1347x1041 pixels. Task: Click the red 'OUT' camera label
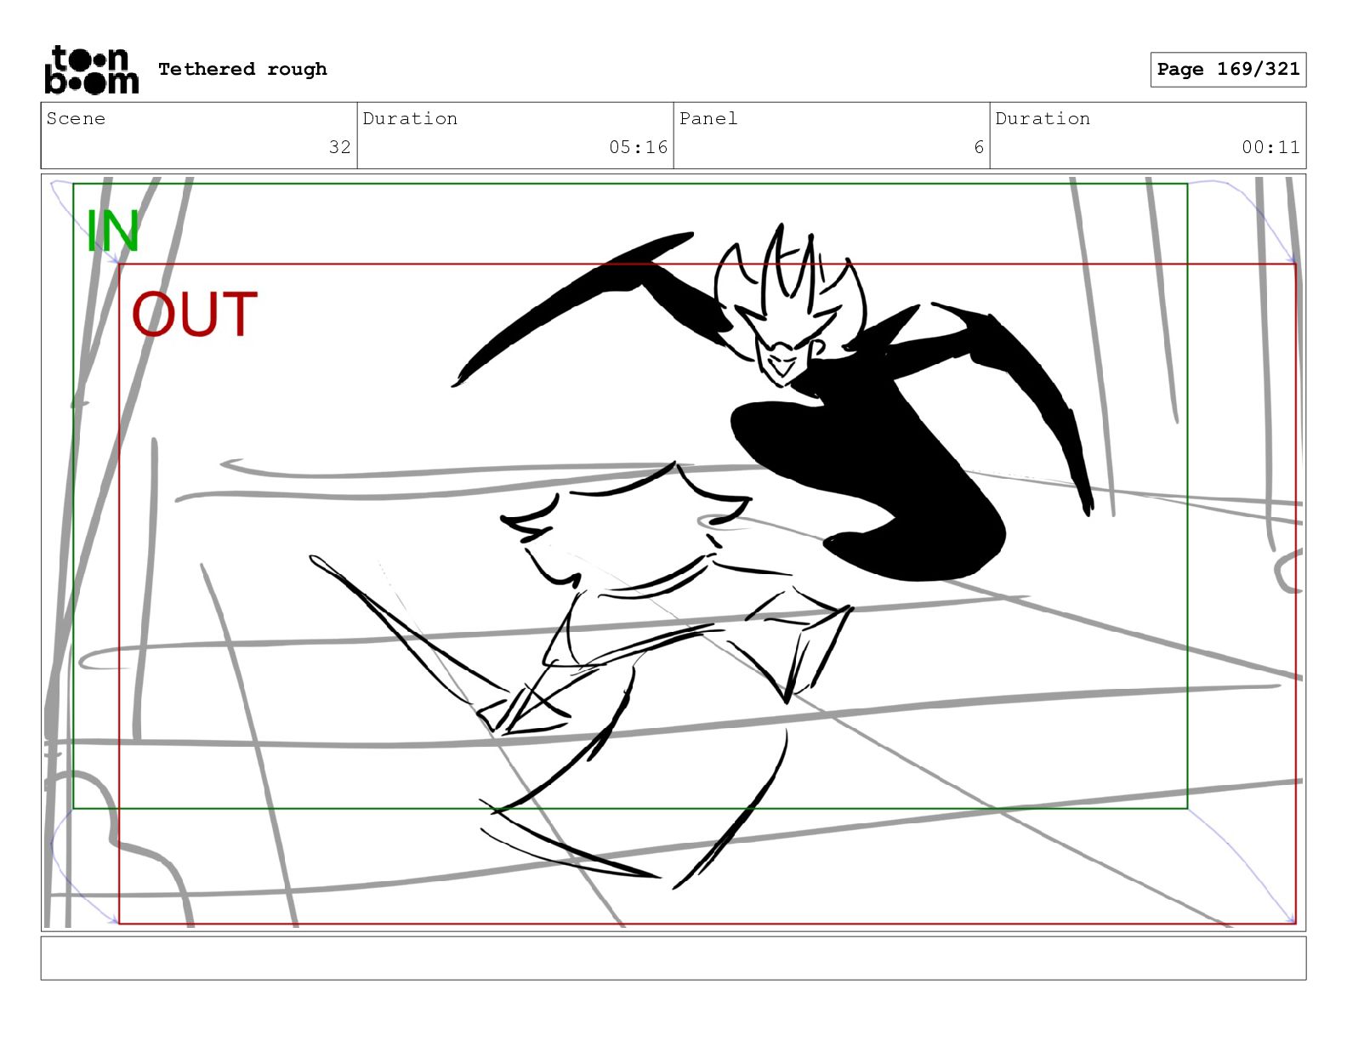coord(195,314)
